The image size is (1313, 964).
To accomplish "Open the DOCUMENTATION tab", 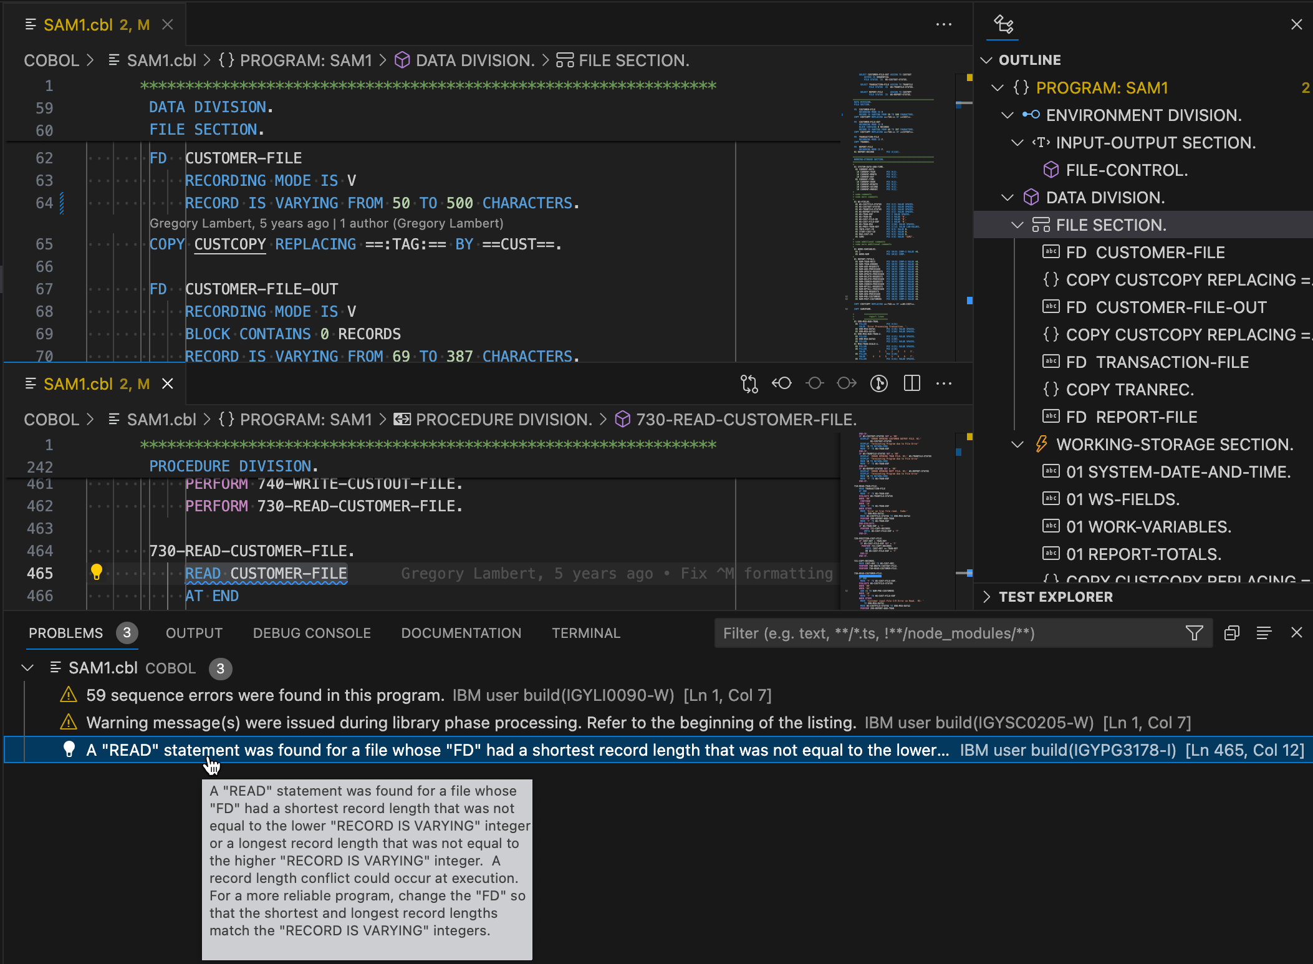I will pos(461,633).
